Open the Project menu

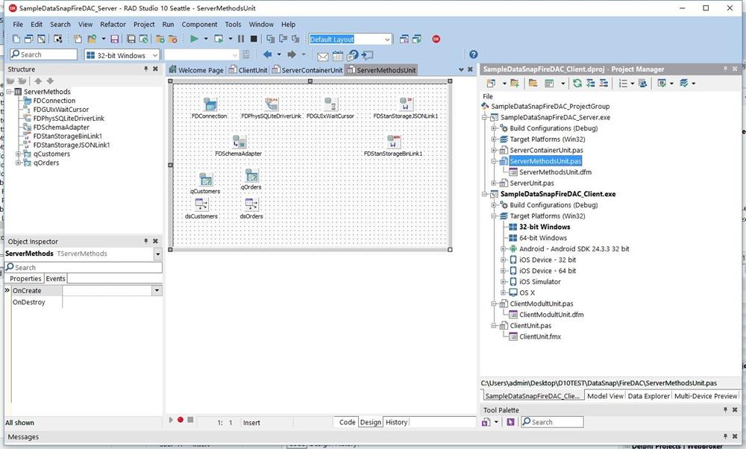(144, 25)
